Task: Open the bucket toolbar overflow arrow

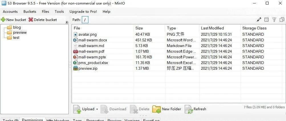Action: 67,22
